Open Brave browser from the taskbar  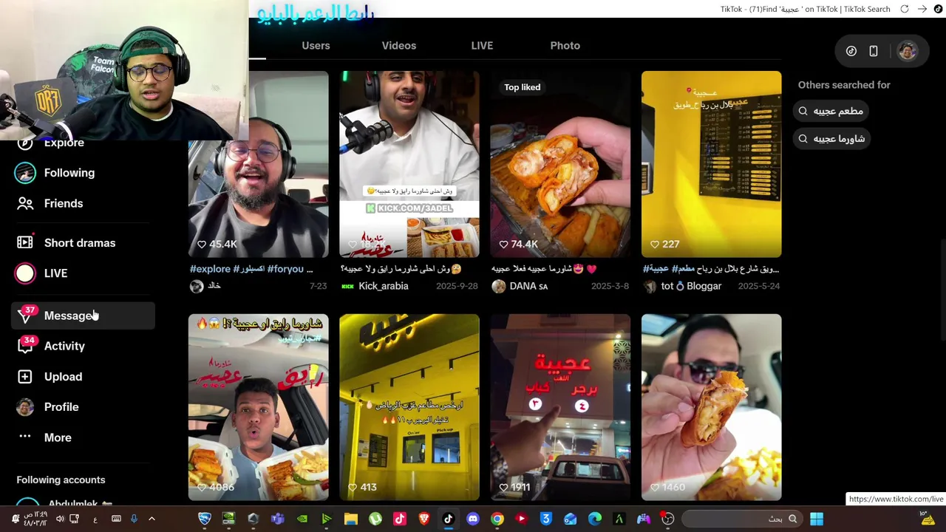pyautogui.click(x=423, y=519)
